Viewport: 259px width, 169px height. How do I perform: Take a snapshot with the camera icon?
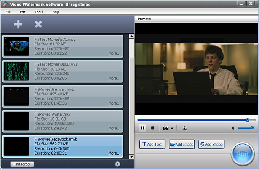coord(166,128)
